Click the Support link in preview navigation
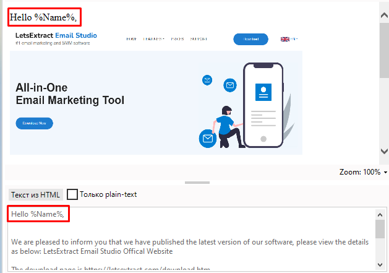The height and width of the screenshot is (273, 389). (199, 39)
